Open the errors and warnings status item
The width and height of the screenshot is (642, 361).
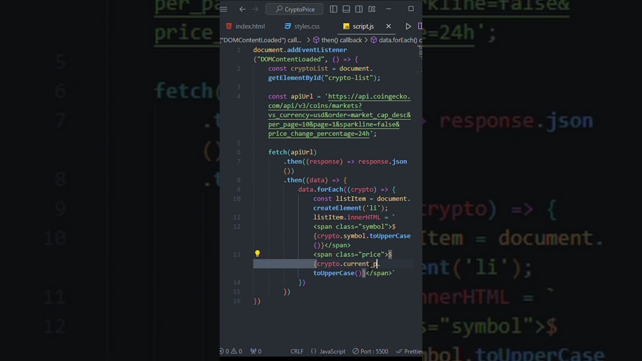(x=231, y=351)
